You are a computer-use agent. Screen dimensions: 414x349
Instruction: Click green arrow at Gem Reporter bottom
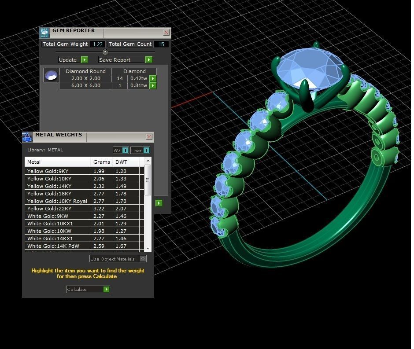click(159, 203)
